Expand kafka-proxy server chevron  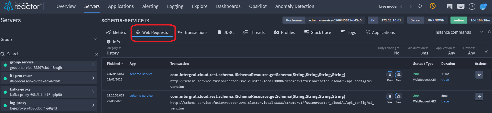pos(93,92)
